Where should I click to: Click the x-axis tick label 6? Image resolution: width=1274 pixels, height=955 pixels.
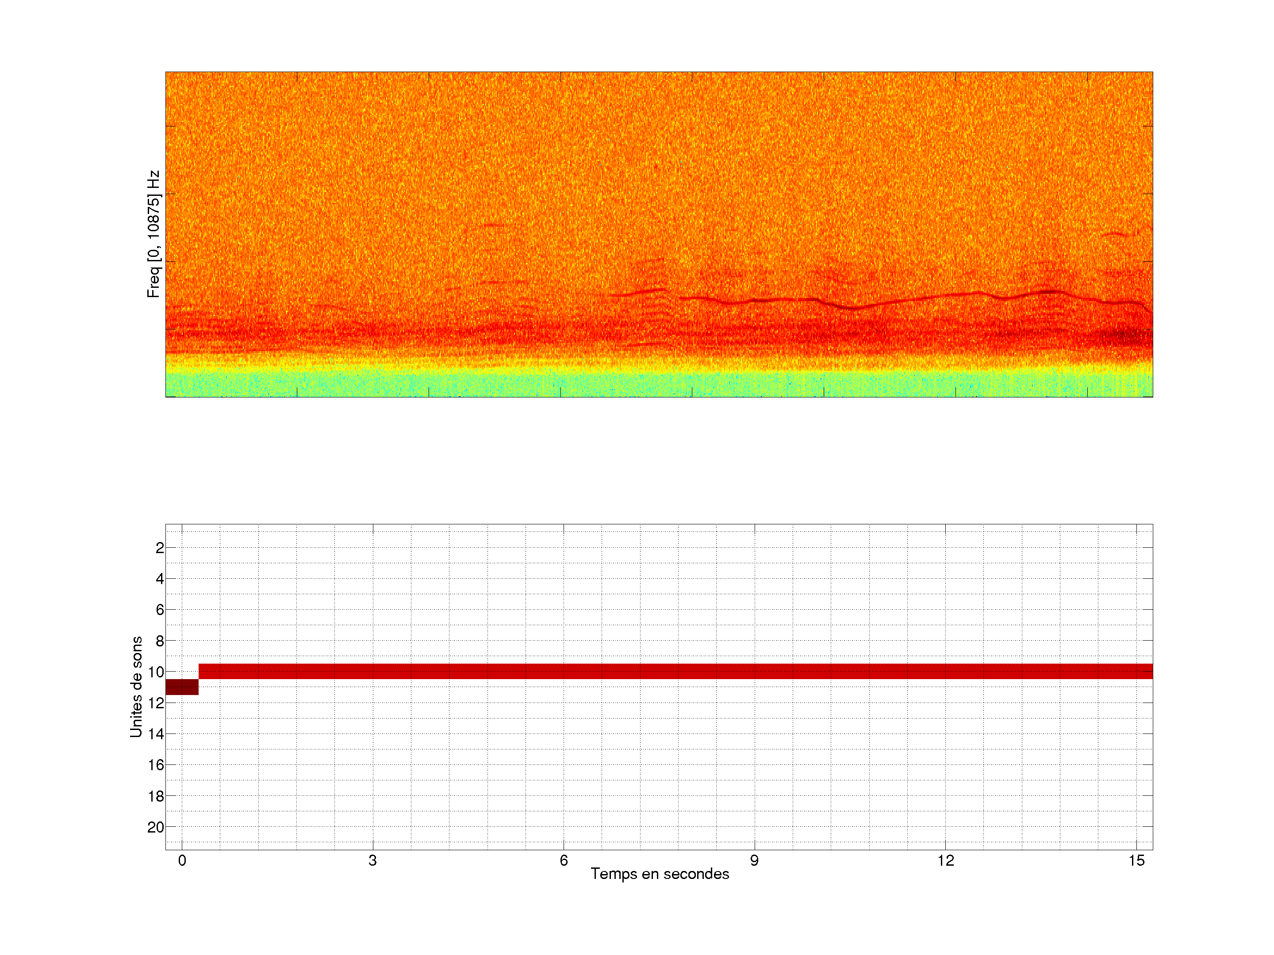[x=563, y=860]
